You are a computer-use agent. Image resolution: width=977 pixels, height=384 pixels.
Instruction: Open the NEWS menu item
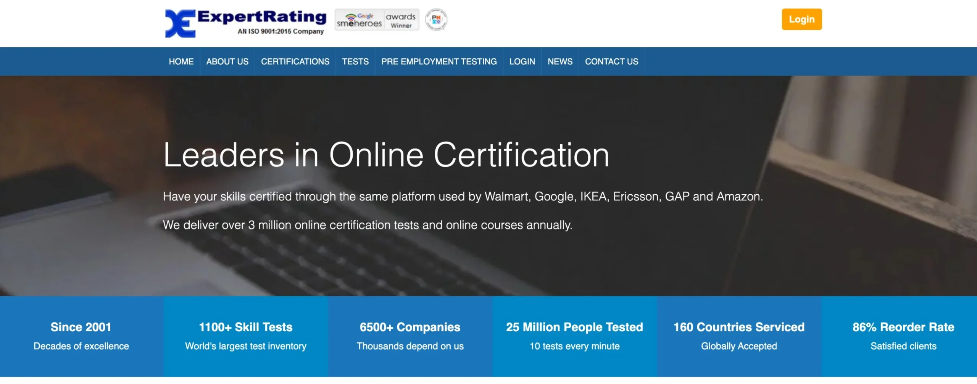(560, 61)
